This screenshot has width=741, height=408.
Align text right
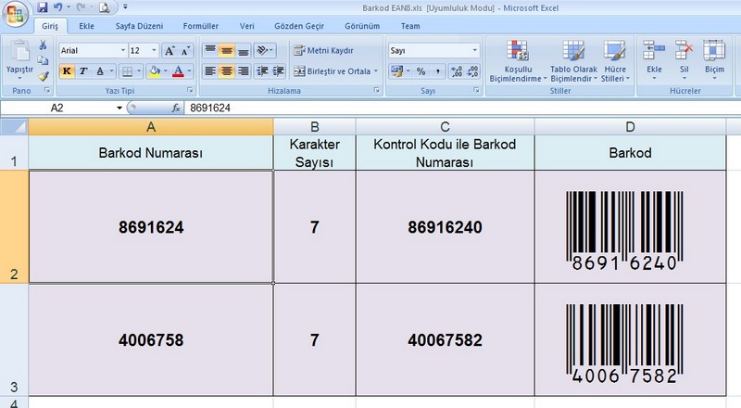(x=243, y=71)
